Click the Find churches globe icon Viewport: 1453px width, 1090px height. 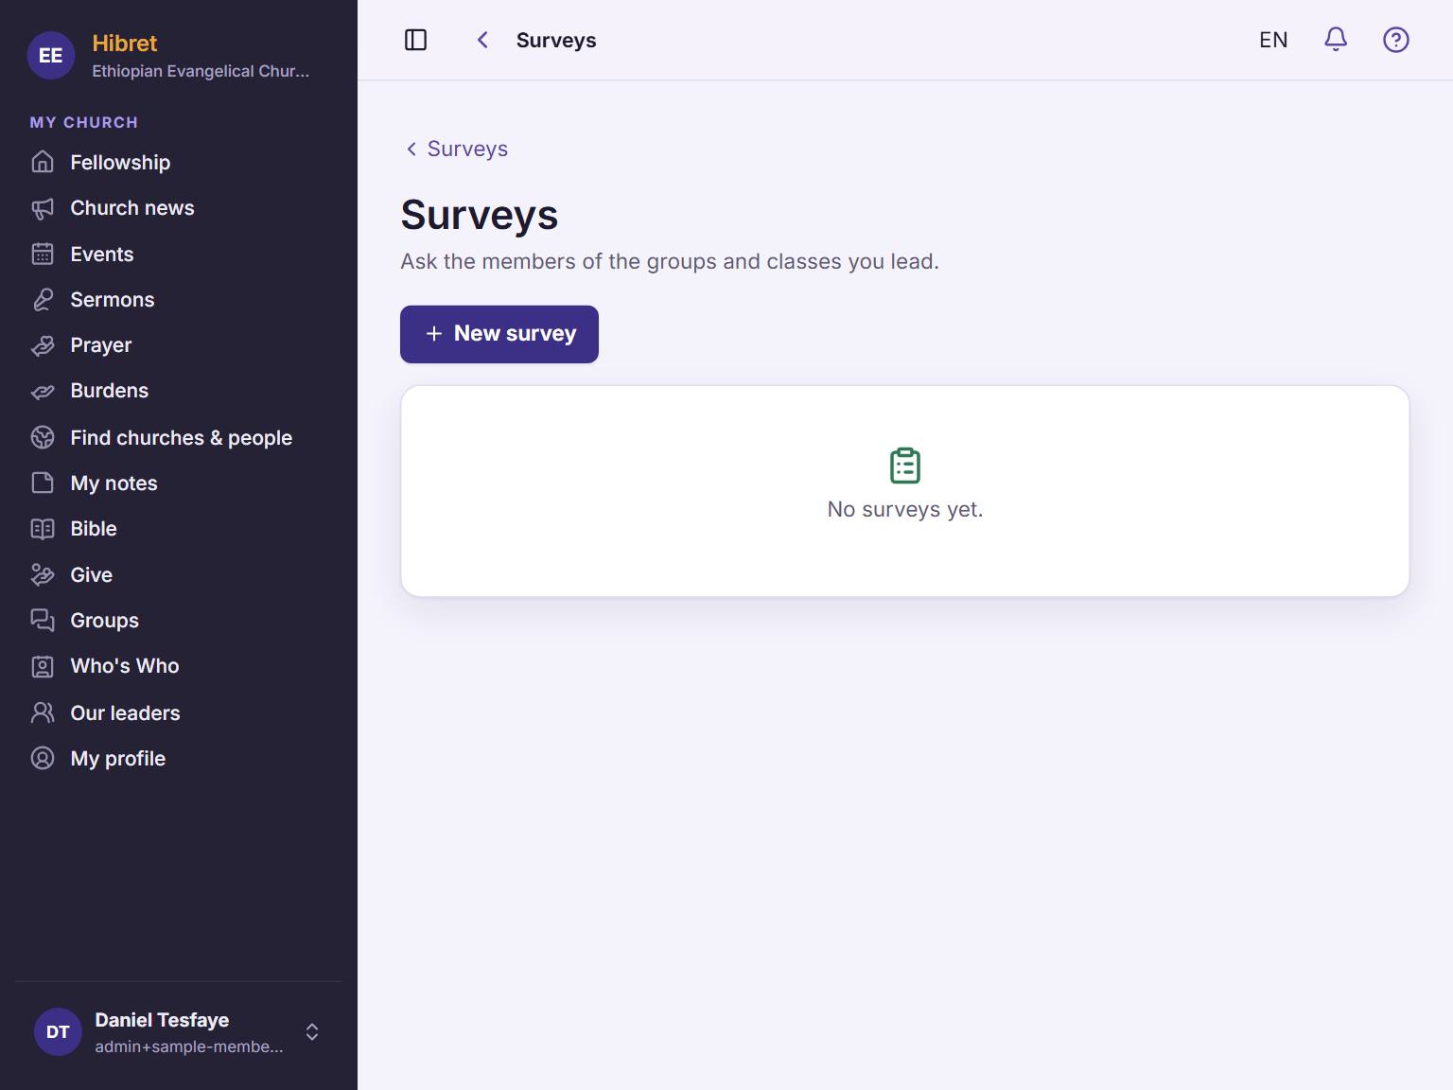click(x=43, y=437)
